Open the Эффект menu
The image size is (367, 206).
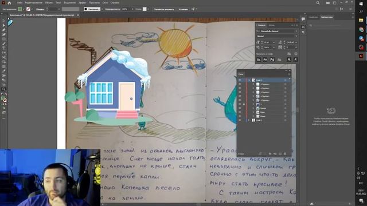pos(82,3)
